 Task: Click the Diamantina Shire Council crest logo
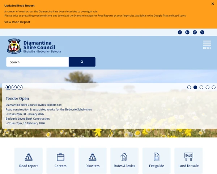pos(14,46)
